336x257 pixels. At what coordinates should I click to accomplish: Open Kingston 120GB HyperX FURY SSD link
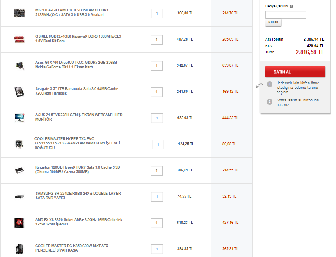pyautogui.click(x=78, y=169)
